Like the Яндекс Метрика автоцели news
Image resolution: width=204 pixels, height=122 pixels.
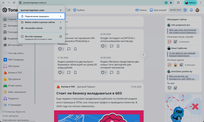coord(104,72)
